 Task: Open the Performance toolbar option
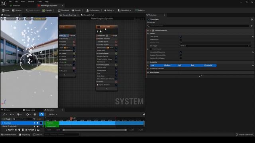(93, 10)
